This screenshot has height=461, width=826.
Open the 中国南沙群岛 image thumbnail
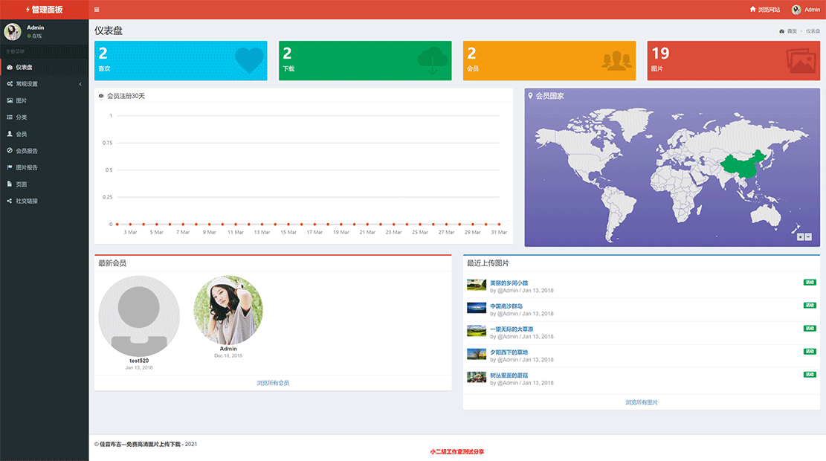pyautogui.click(x=476, y=308)
